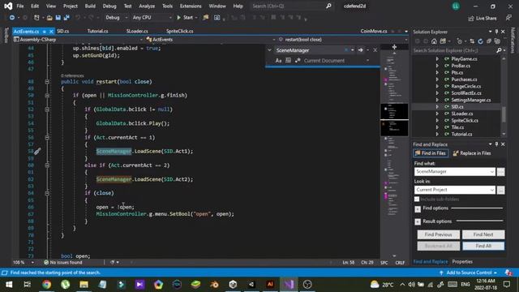
Task: Open the Build menu
Action: (x=90, y=6)
